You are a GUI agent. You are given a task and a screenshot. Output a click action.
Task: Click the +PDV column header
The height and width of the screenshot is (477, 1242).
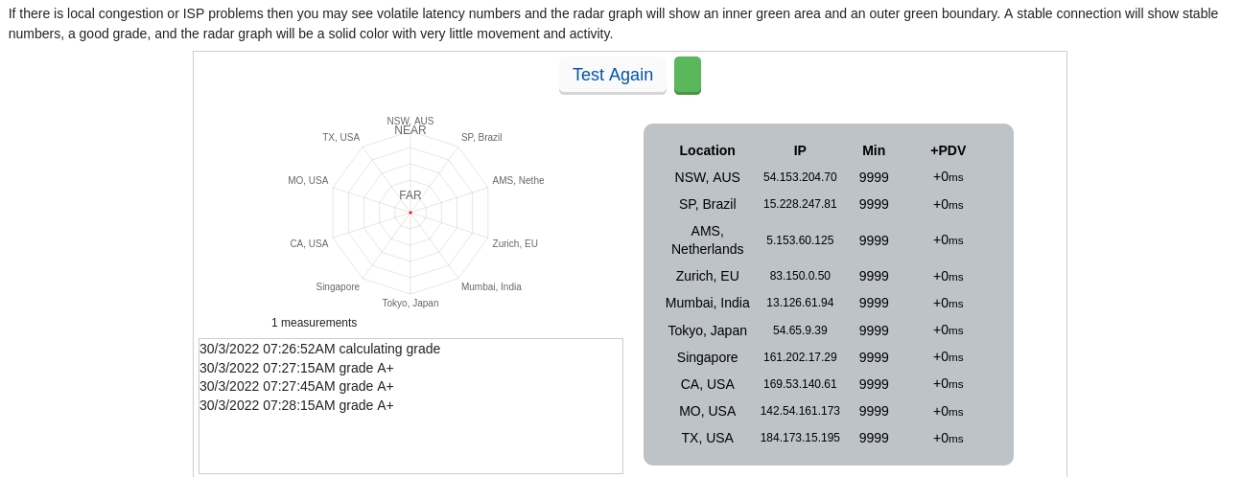(948, 150)
